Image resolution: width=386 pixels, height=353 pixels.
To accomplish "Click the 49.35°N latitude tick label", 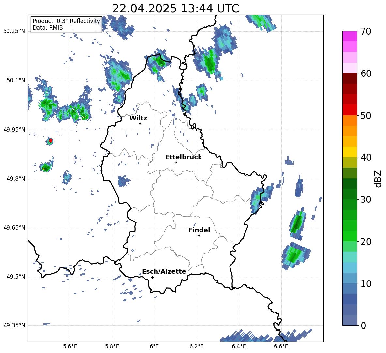I will click(x=14, y=325).
